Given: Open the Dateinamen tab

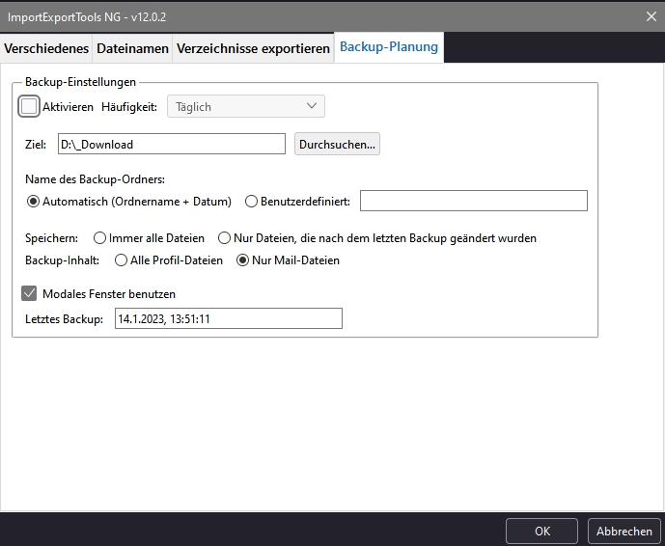Looking at the screenshot, I should point(132,48).
